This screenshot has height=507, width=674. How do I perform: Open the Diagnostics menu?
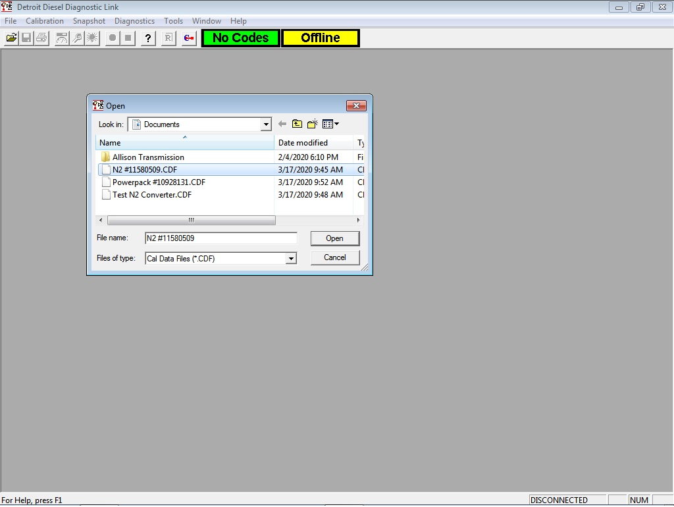(x=134, y=20)
